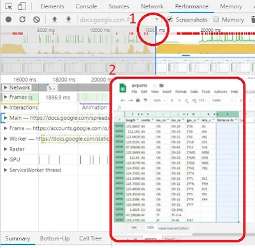Switch to the Elements tab
255x248 pixels.
coord(52,6)
